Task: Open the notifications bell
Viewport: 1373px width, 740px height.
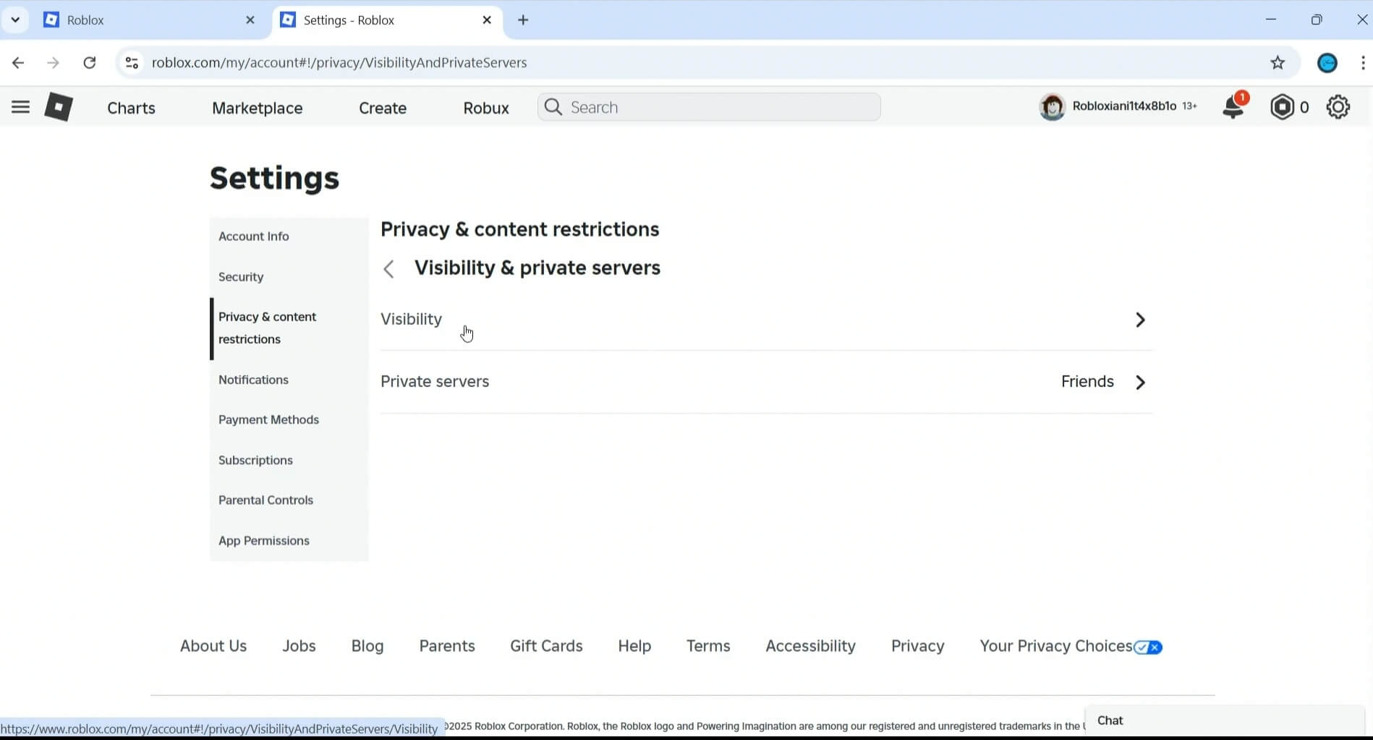Action: point(1233,107)
